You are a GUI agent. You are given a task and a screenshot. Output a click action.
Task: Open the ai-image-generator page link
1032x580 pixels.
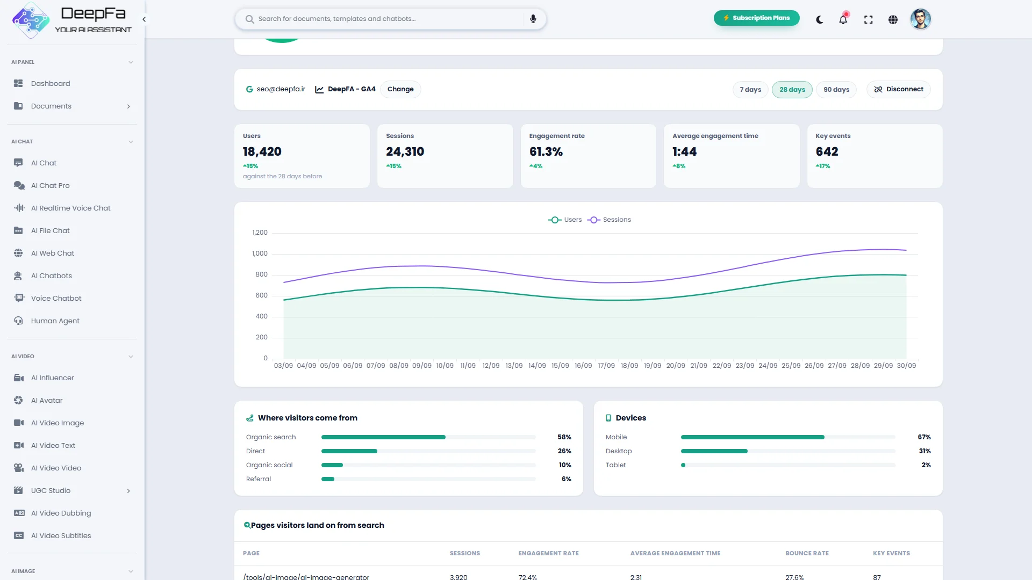306,577
